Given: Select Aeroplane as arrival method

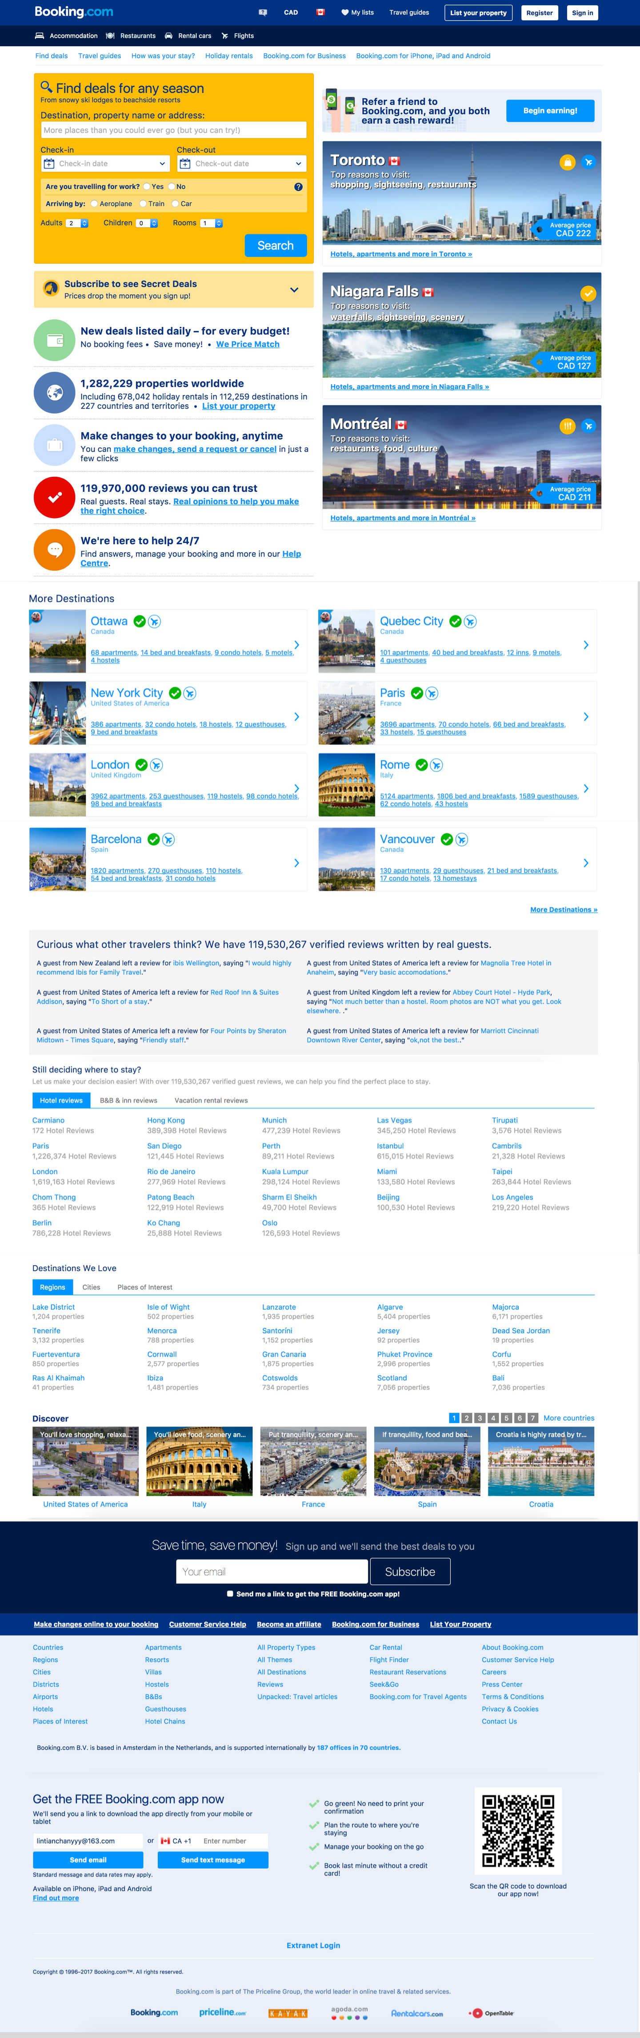Looking at the screenshot, I should 94,204.
